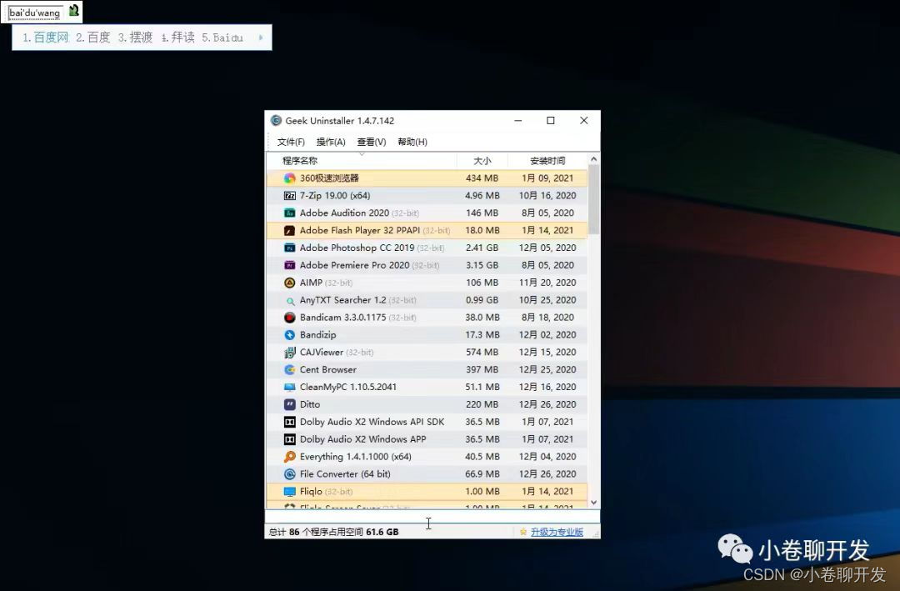The image size is (900, 591).
Task: Open the 查看(V) menu
Action: tap(372, 142)
